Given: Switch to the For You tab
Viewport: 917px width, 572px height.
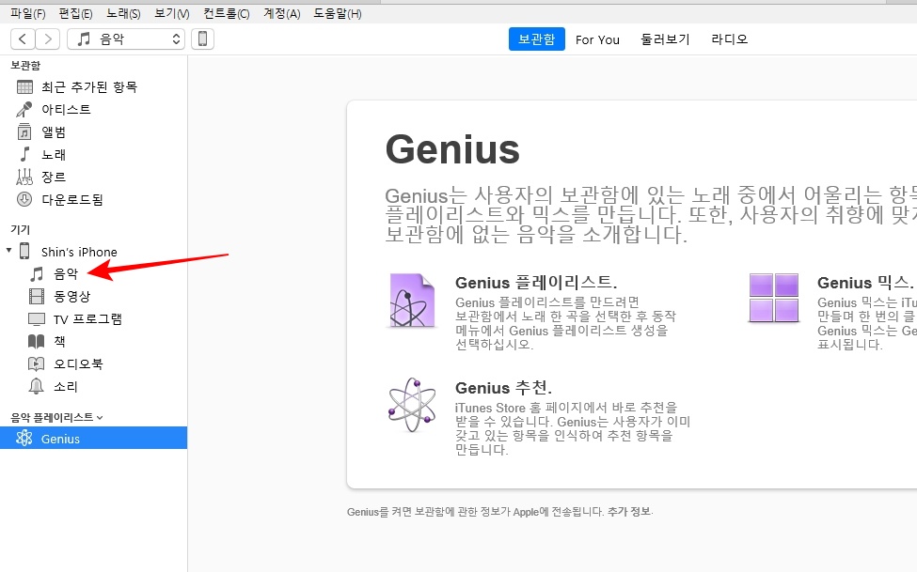Looking at the screenshot, I should 597,39.
